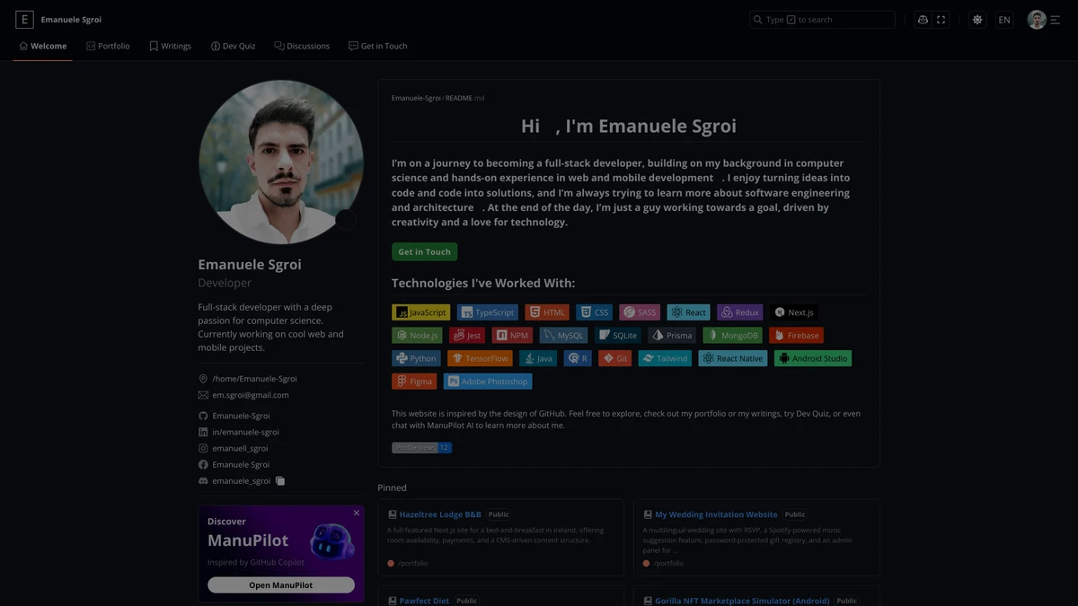Open the LinkedIn in/emanuele-sgroi link
The image size is (1078, 606).
(x=245, y=432)
